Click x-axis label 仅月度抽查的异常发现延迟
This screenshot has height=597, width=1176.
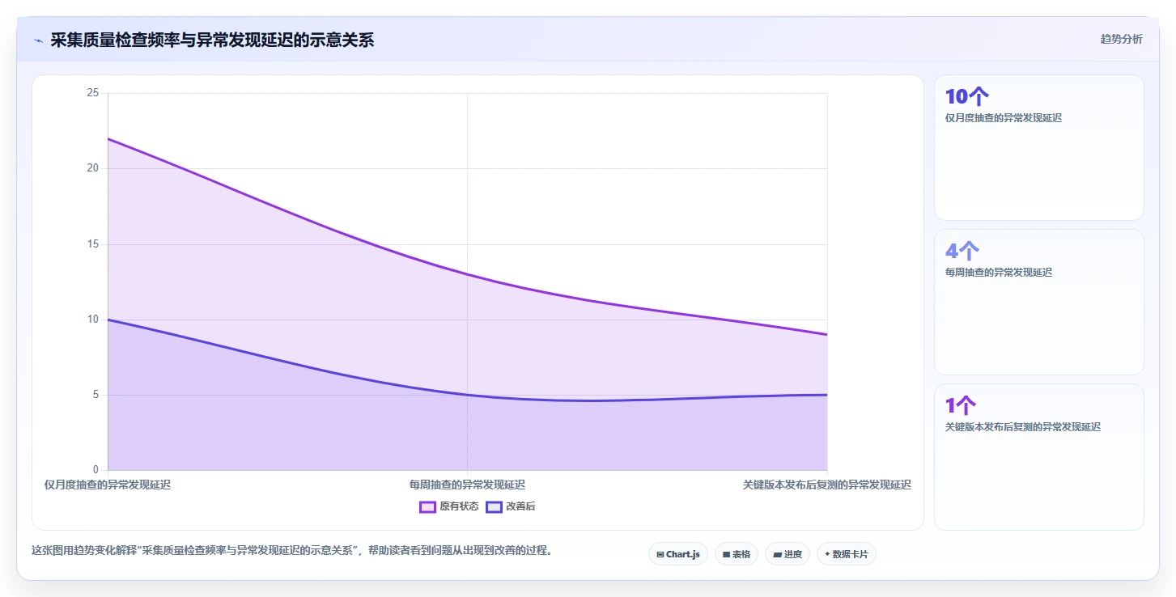(x=108, y=485)
